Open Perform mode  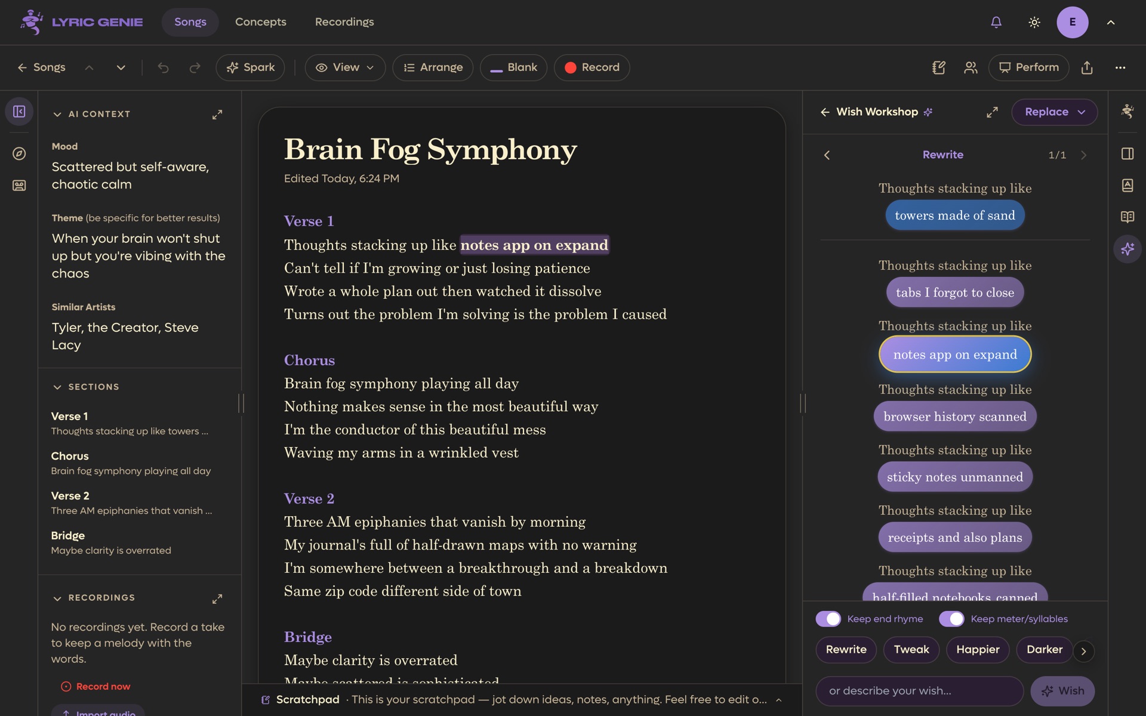(1029, 67)
